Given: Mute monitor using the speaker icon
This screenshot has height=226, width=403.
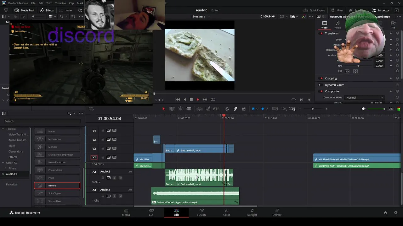Looking at the screenshot, I should 363,109.
